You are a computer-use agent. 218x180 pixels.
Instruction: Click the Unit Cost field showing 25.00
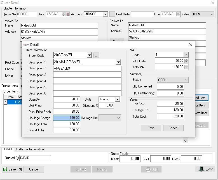(x=170, y=104)
